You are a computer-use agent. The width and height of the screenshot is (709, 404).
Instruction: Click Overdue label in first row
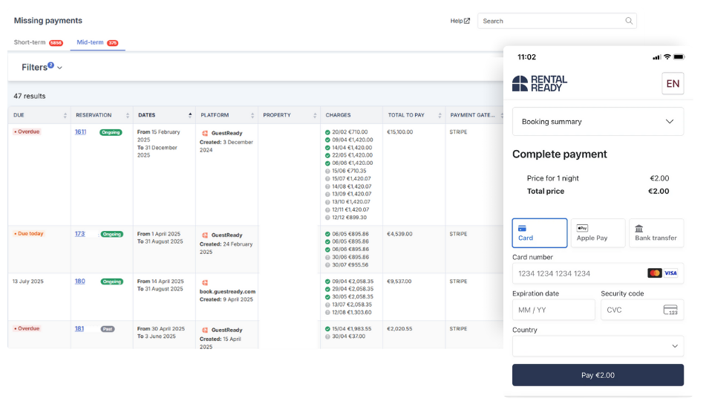[x=27, y=132]
